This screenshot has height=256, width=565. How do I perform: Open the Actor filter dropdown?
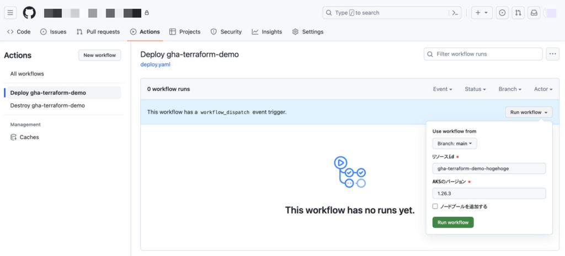coord(543,89)
